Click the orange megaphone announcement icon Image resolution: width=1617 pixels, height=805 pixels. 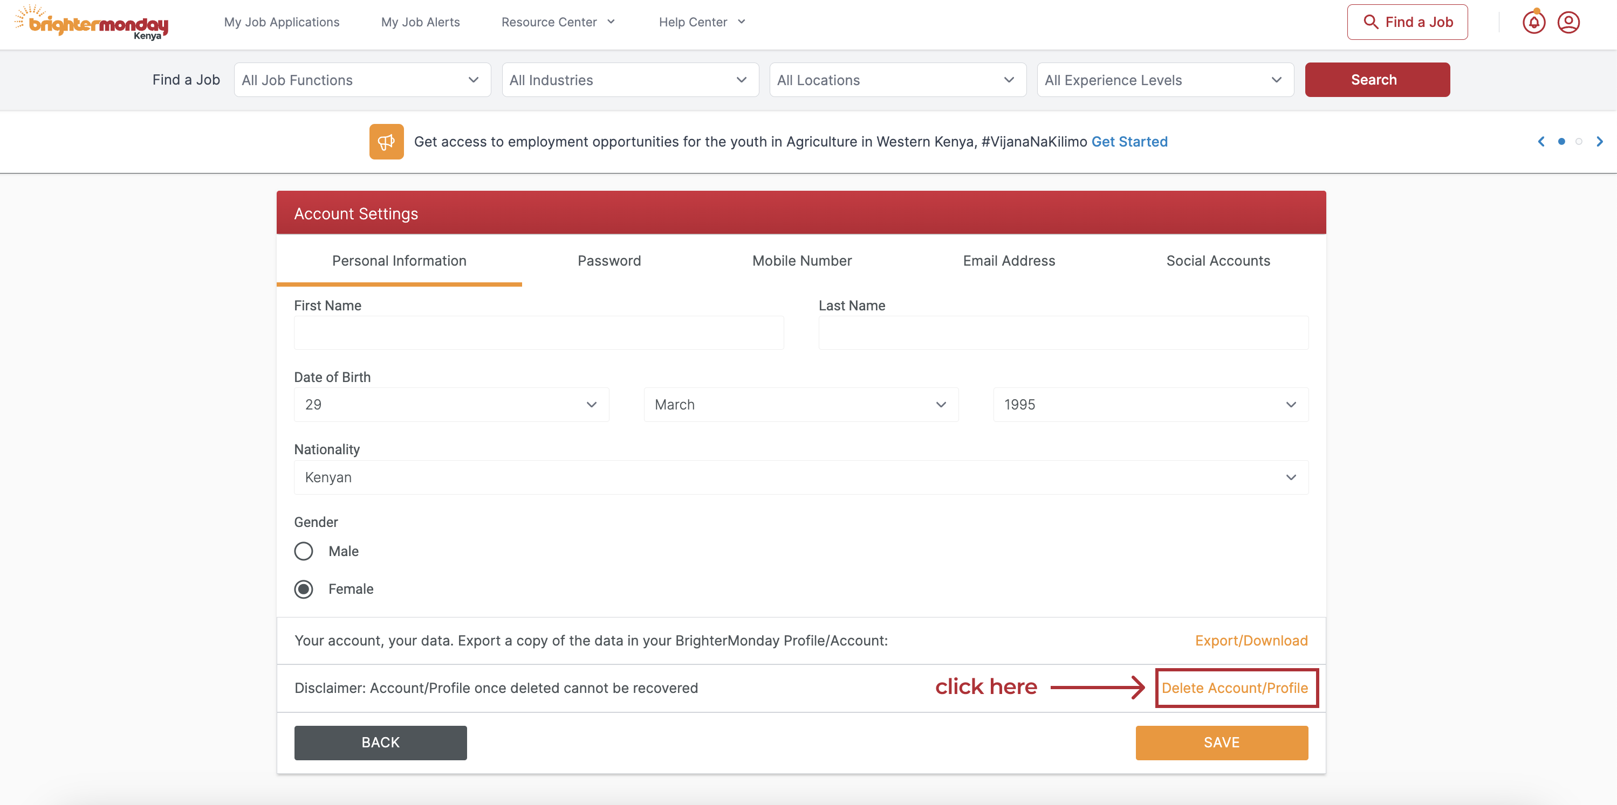[x=386, y=142]
